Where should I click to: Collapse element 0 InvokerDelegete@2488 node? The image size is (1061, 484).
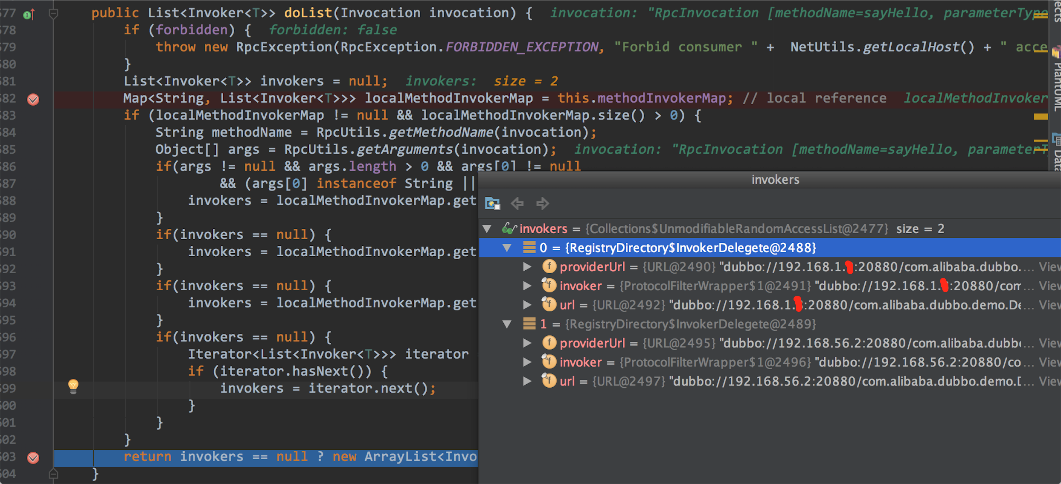pos(507,248)
